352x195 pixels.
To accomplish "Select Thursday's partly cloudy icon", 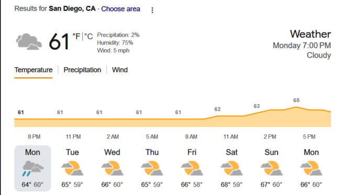I will tap(152, 168).
